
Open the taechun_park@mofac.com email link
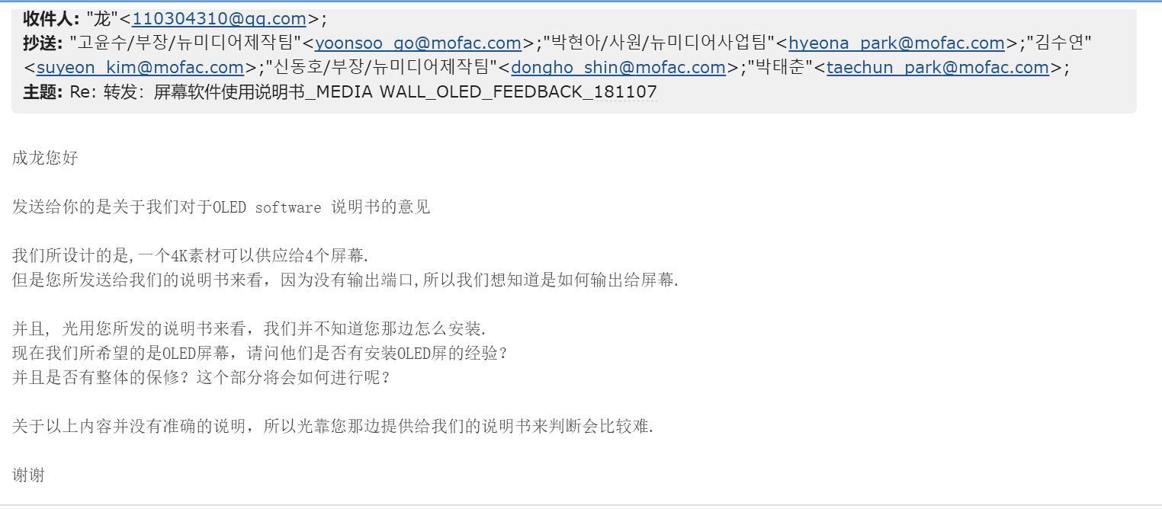[938, 68]
